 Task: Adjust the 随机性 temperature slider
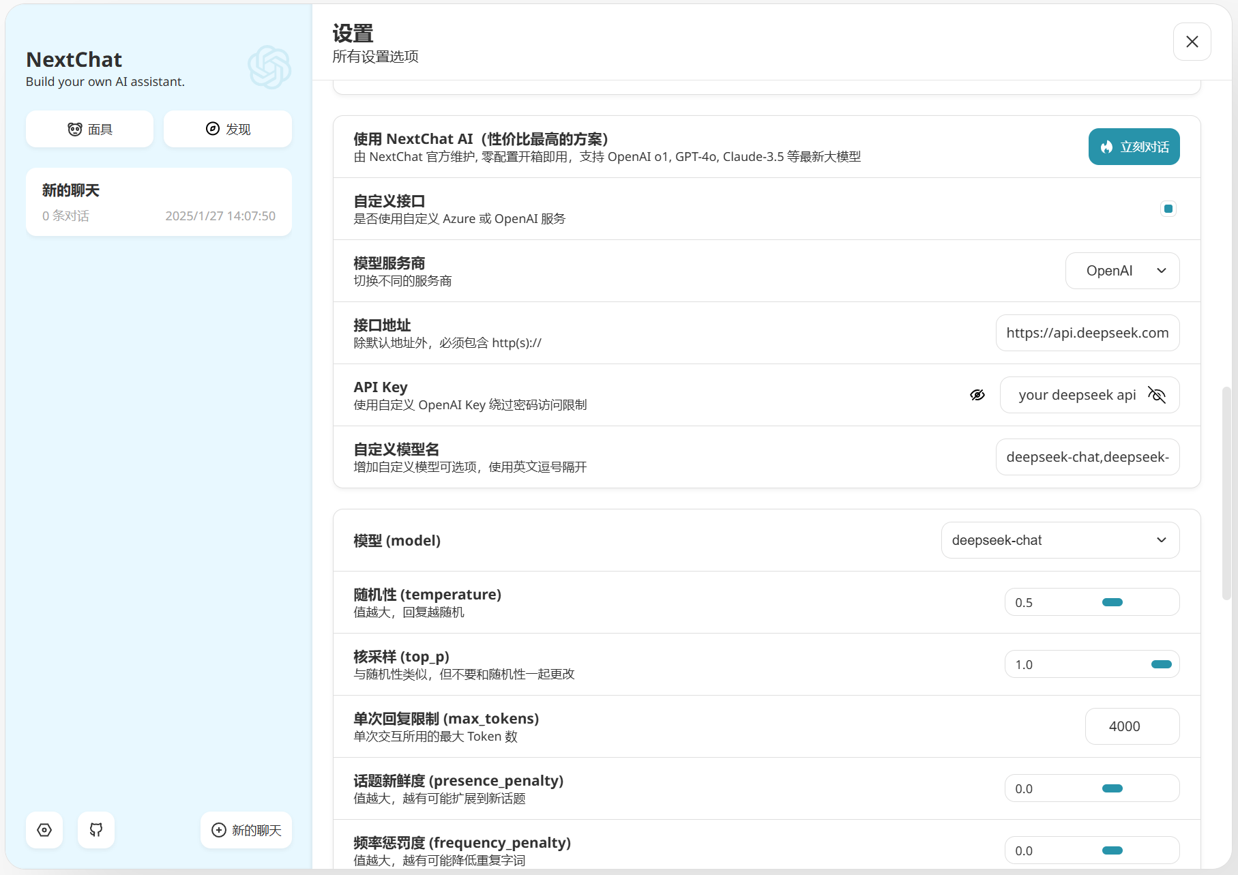1112,602
